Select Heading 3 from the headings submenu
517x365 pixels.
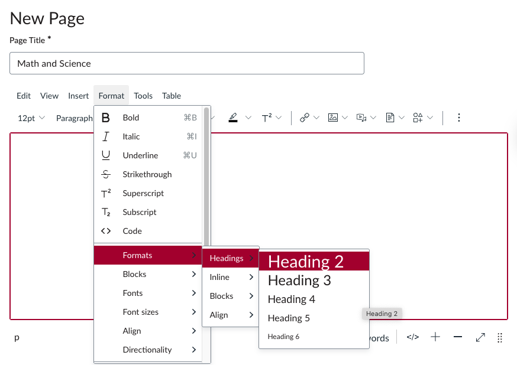point(298,280)
